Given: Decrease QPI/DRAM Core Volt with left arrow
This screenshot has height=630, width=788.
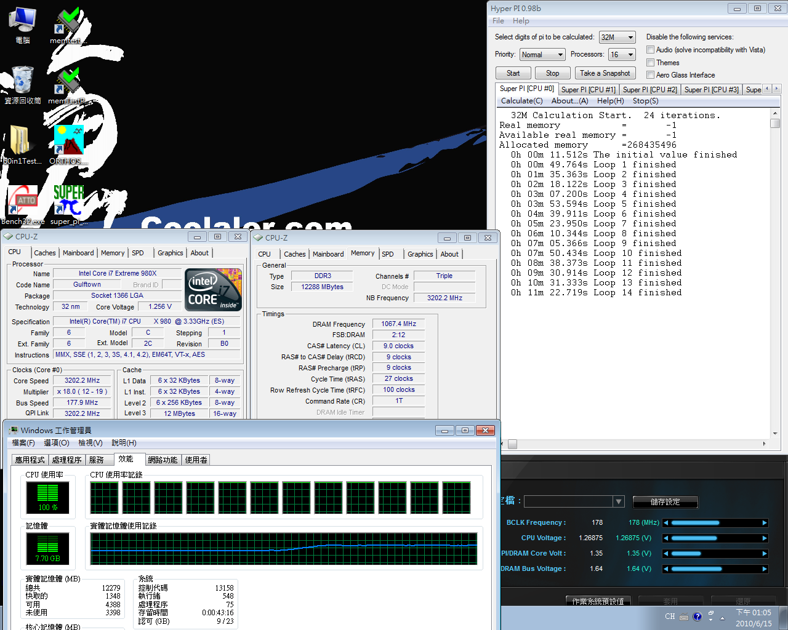Looking at the screenshot, I should pyautogui.click(x=665, y=554).
